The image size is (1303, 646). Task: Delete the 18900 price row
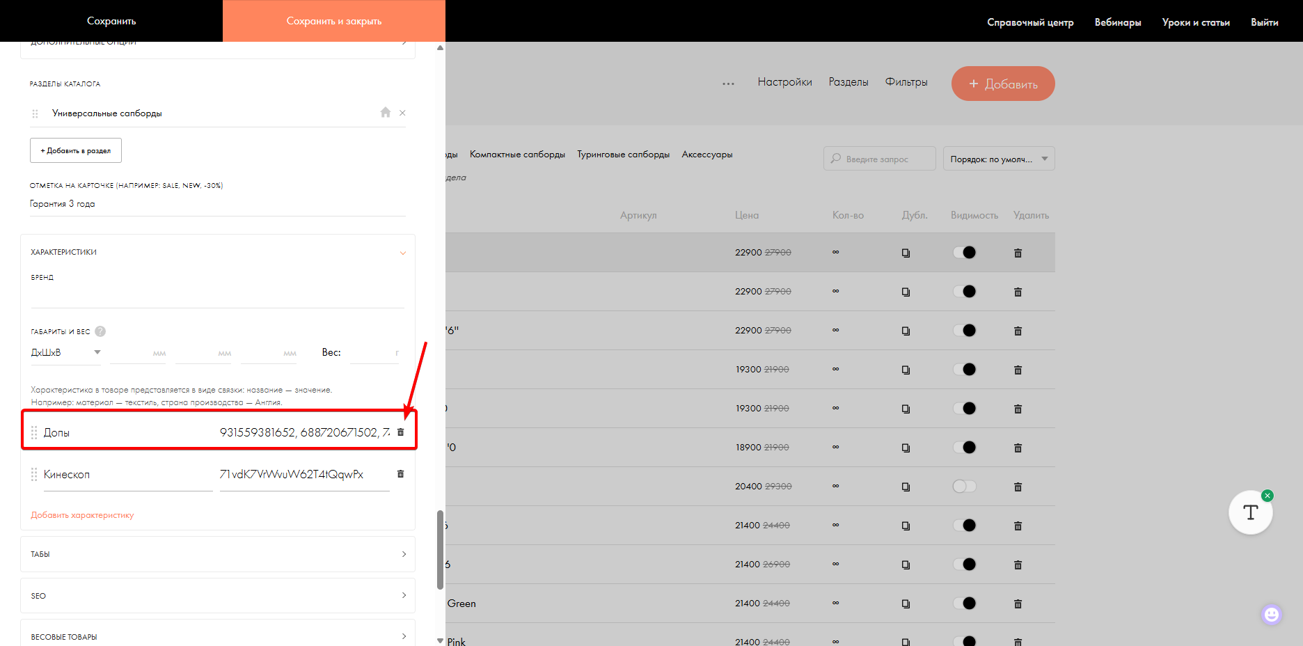click(1018, 448)
